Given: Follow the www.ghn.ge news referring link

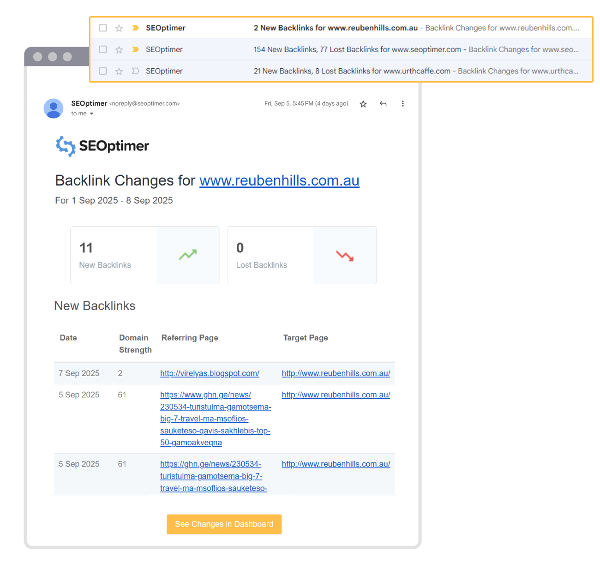Looking at the screenshot, I should (x=216, y=419).
